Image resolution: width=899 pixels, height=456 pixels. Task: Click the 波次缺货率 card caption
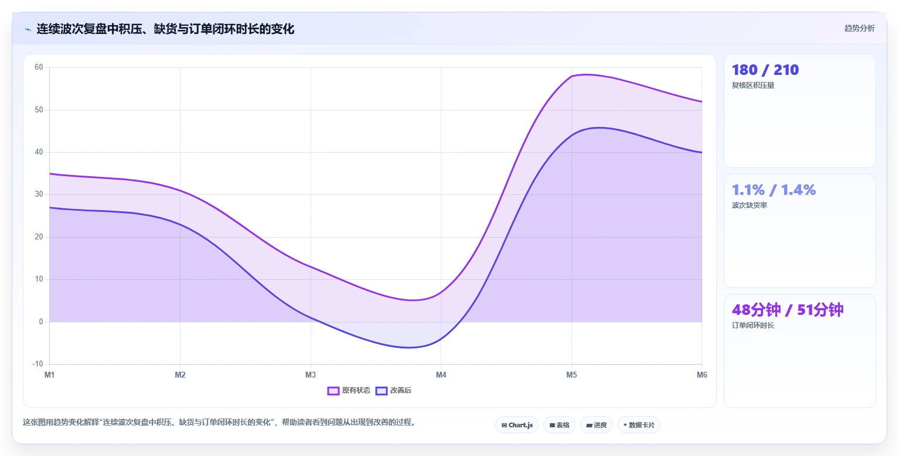click(x=750, y=205)
